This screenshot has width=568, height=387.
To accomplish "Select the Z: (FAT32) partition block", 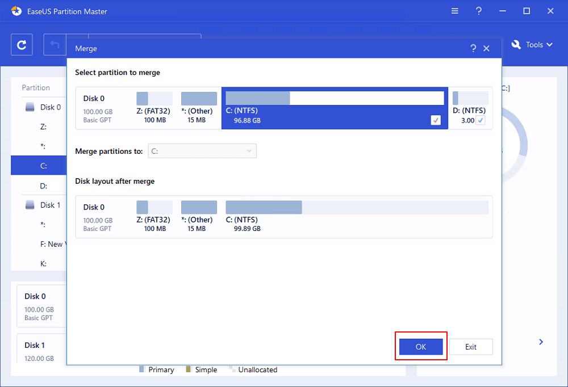I will pos(154,108).
